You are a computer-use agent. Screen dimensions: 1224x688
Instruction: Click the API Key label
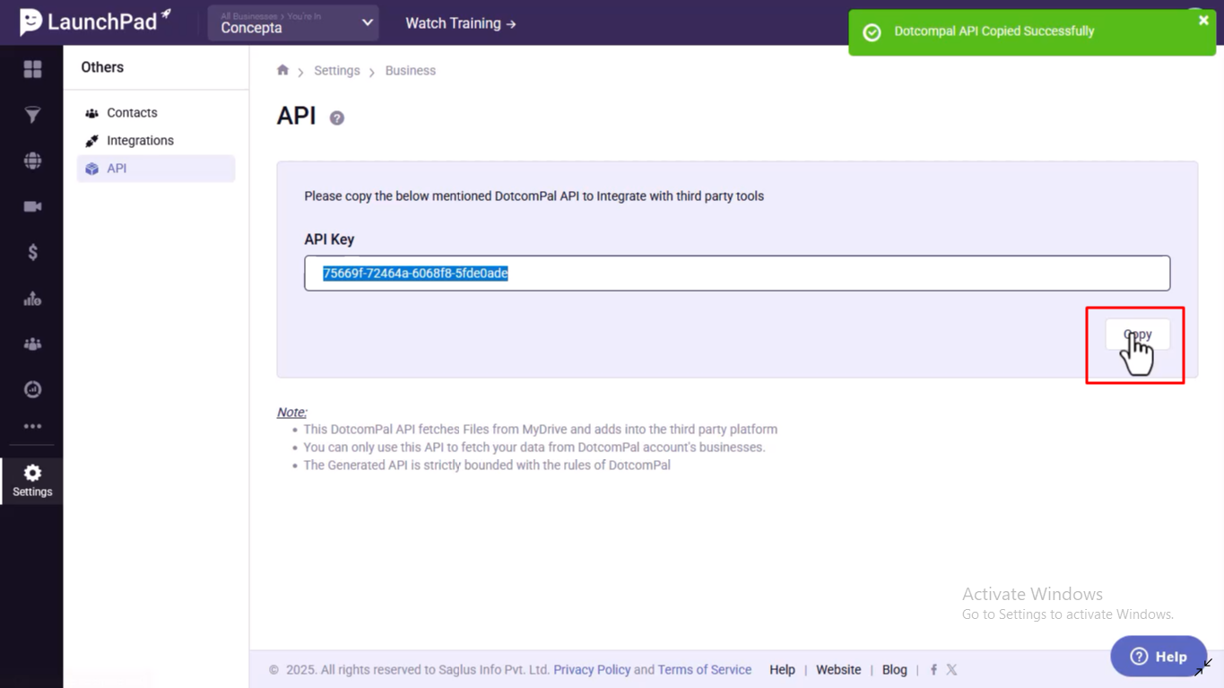(329, 239)
